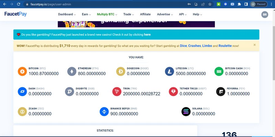Click the password key icon in address bar
Viewport: 275px width, 137px height.
(189, 4)
